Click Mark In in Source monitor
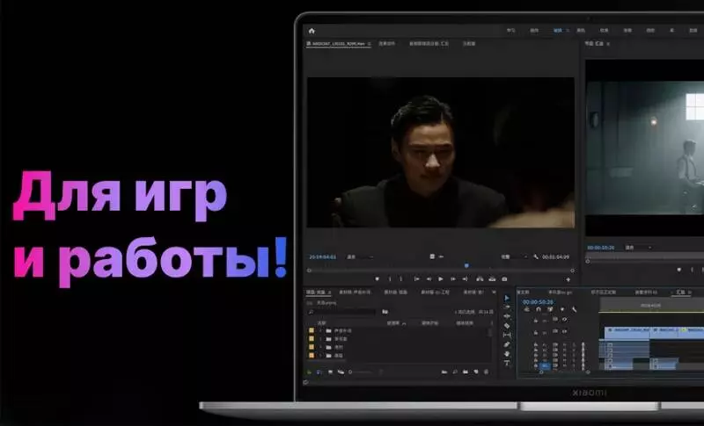The height and width of the screenshot is (426, 704). [390, 279]
